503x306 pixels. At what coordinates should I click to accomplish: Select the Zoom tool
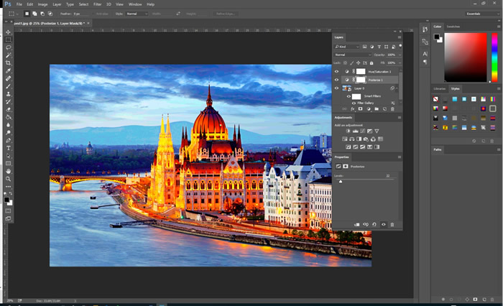pyautogui.click(x=9, y=179)
